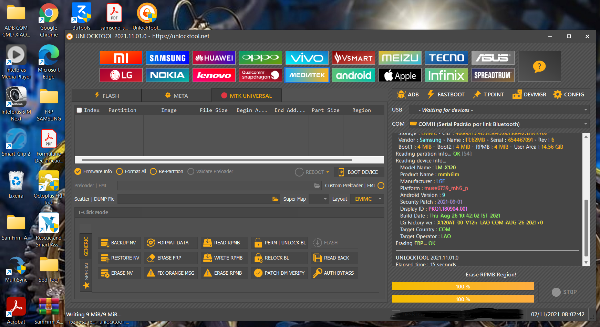Click the STOP button

click(x=564, y=292)
